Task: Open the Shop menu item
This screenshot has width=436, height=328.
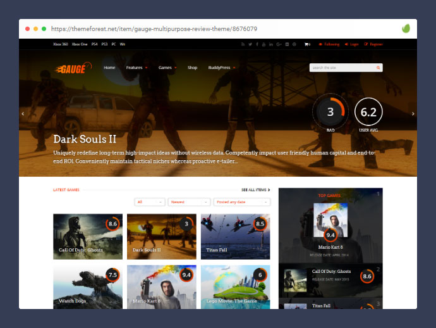Action: 192,68
